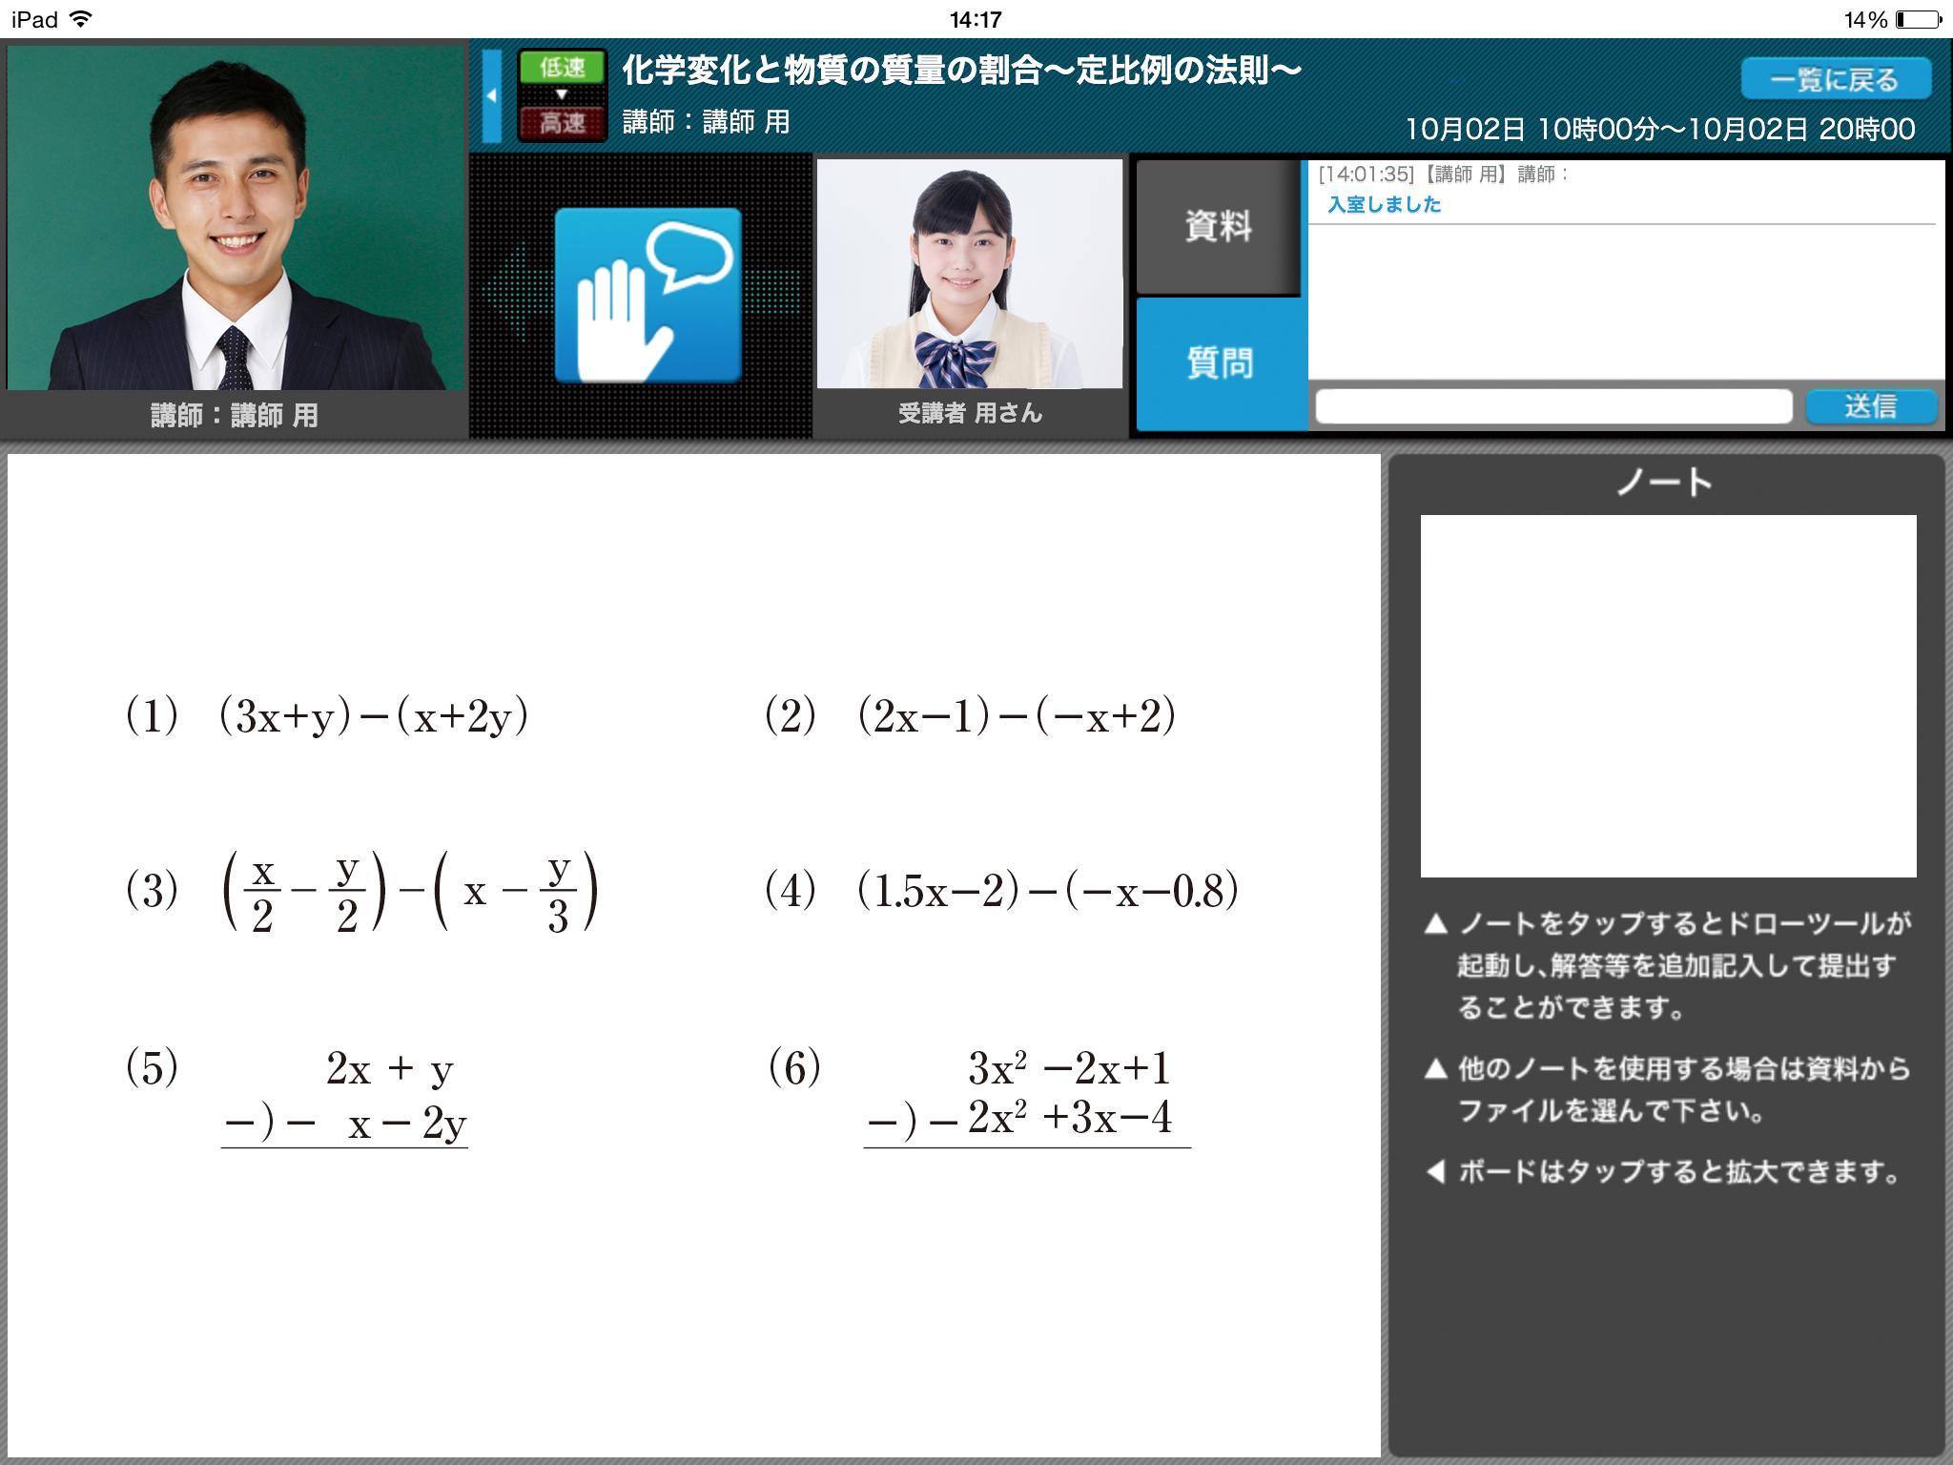Tap the battery indicator icon
Viewport: 1953px width, 1465px height.
(1918, 19)
